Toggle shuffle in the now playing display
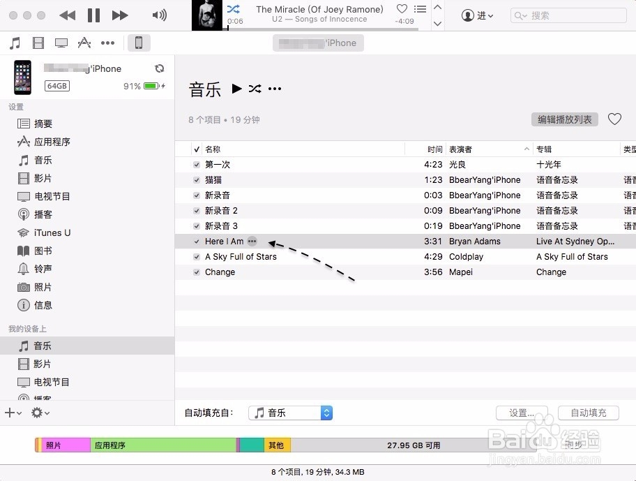The image size is (636, 481). click(x=233, y=9)
